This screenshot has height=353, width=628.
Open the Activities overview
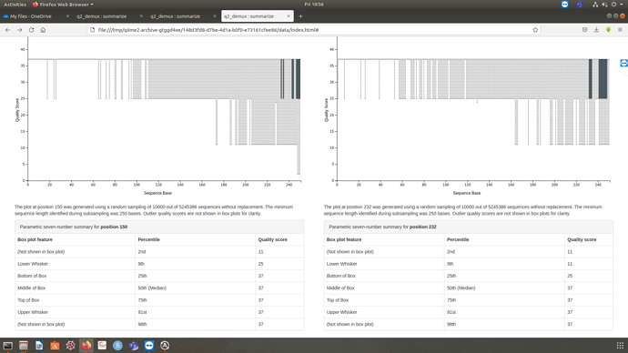tap(15, 5)
